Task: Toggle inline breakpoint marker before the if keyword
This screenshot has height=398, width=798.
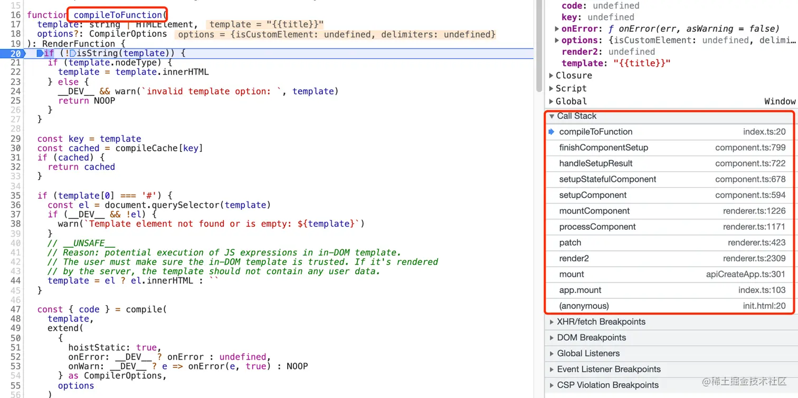Action: pos(40,53)
